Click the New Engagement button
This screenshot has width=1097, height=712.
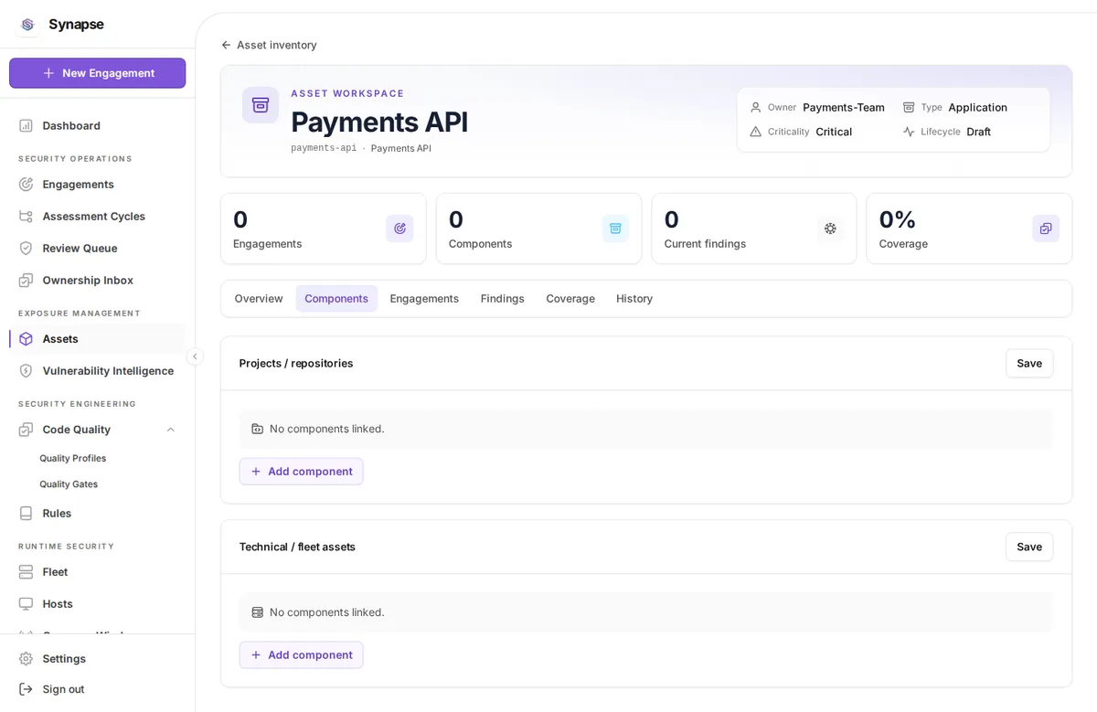coord(98,73)
